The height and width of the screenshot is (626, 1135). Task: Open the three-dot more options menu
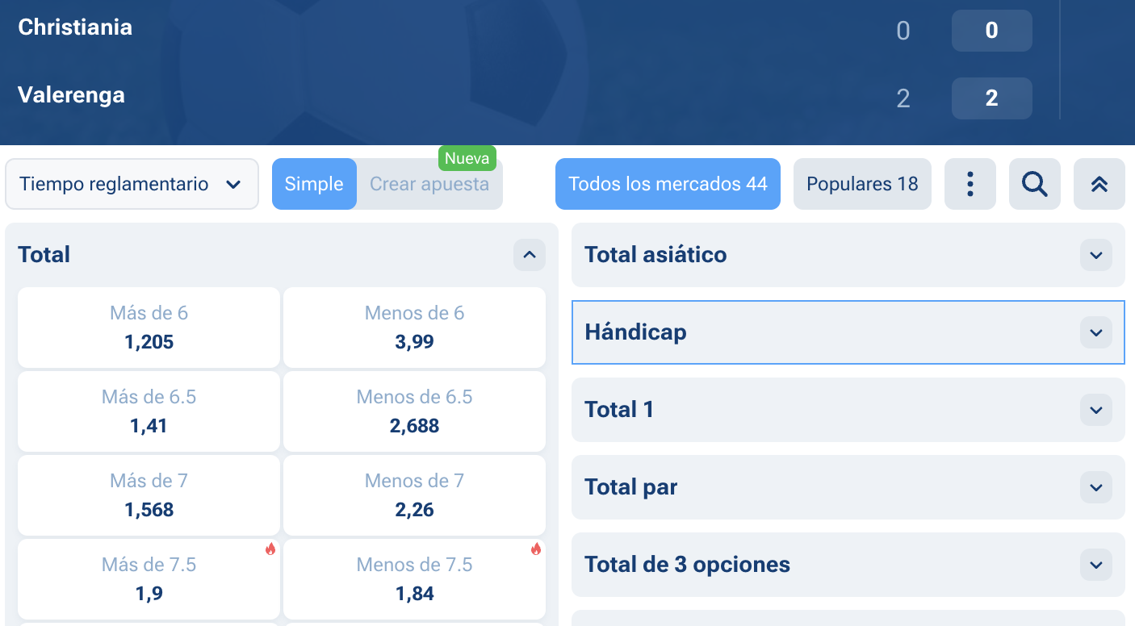pyautogui.click(x=970, y=184)
